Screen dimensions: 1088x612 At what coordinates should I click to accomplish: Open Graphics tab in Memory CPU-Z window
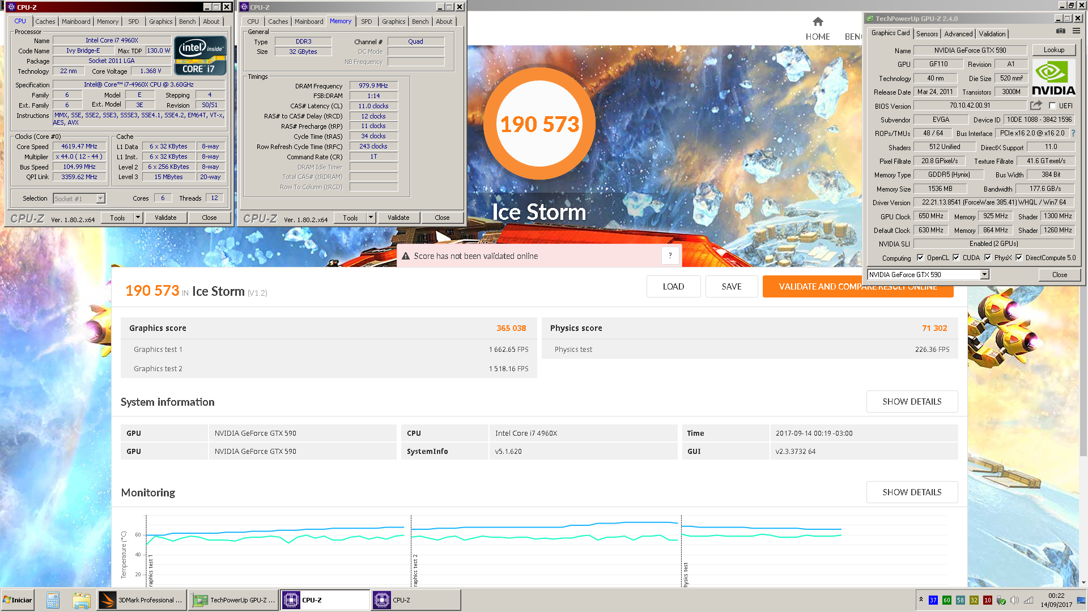click(x=393, y=22)
